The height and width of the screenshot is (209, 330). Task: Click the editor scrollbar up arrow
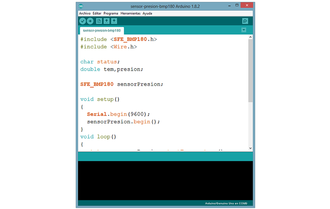click(250, 37)
